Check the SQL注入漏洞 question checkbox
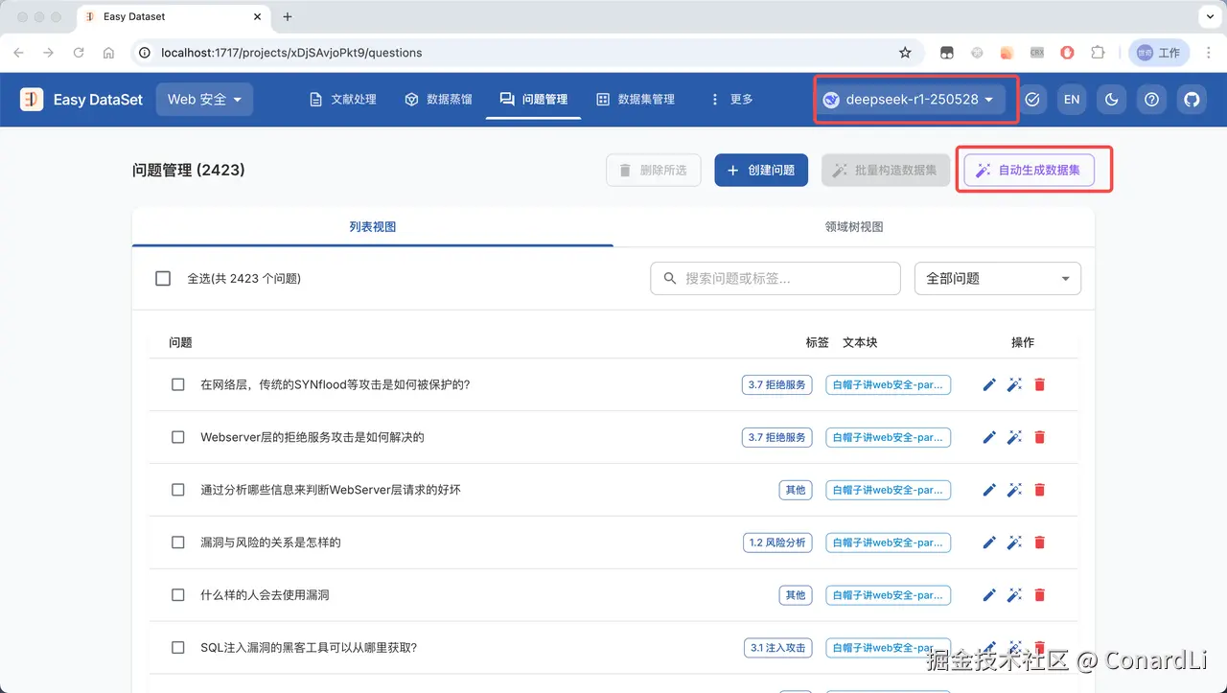 pos(178,648)
